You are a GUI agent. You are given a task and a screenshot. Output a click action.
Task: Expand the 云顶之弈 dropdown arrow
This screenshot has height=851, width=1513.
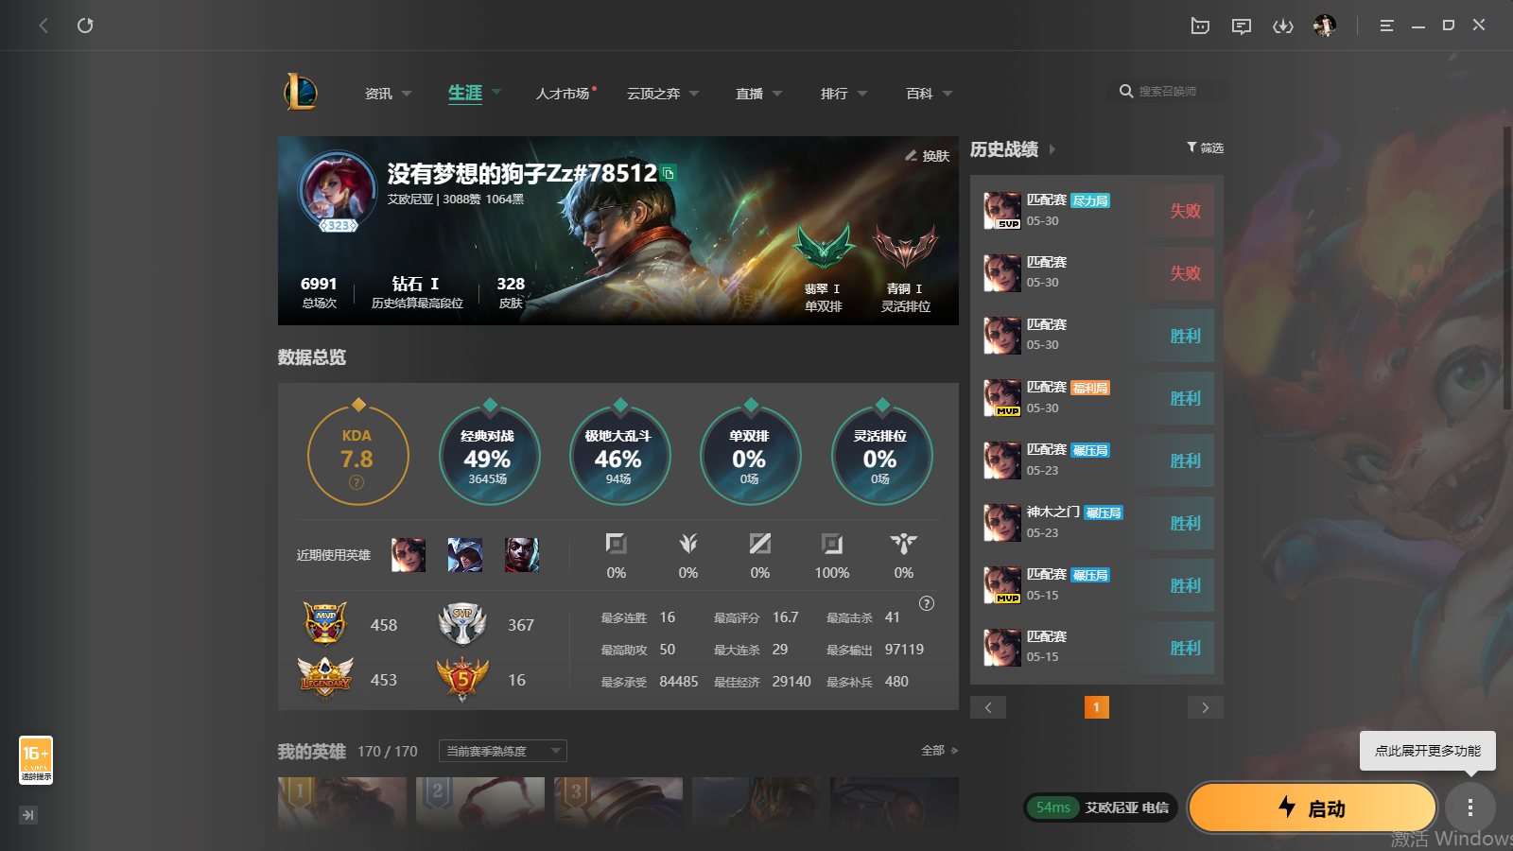694,94
